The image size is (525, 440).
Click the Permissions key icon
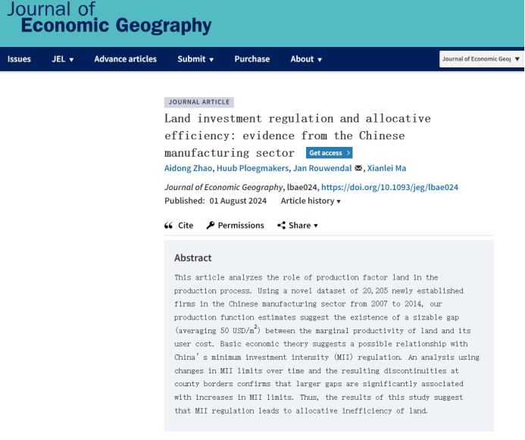click(x=211, y=226)
